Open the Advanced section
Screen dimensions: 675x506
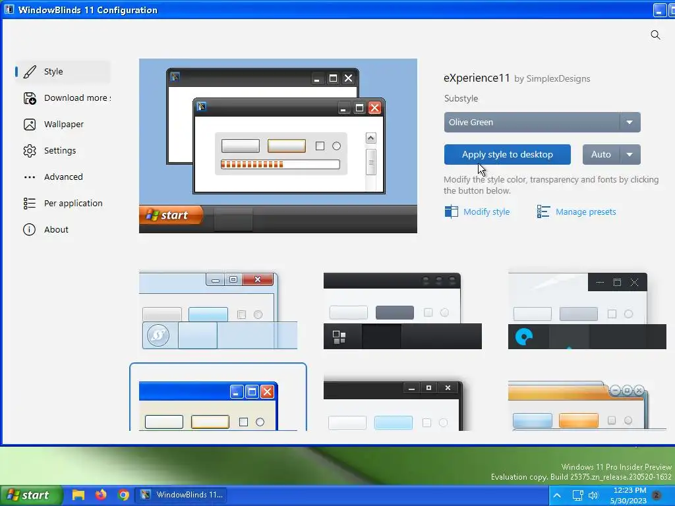pyautogui.click(x=63, y=177)
